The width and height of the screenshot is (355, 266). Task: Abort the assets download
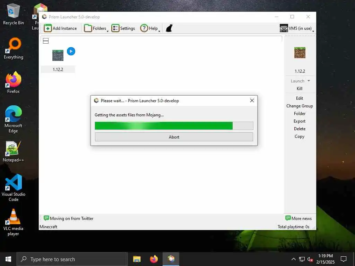coord(174,137)
